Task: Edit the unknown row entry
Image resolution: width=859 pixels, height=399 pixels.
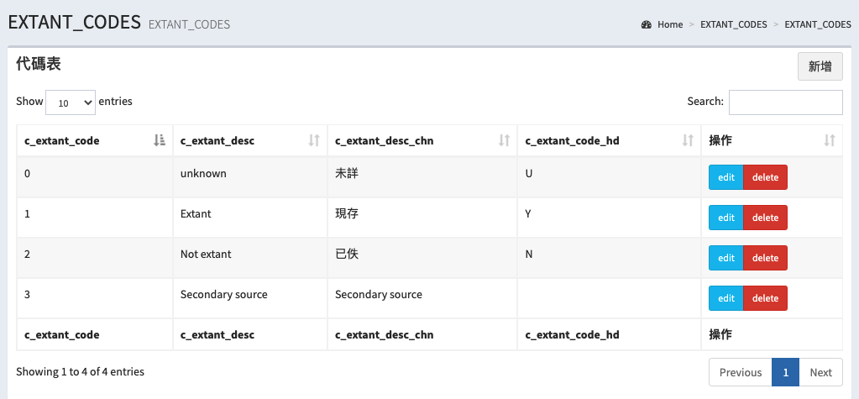Action: (726, 177)
